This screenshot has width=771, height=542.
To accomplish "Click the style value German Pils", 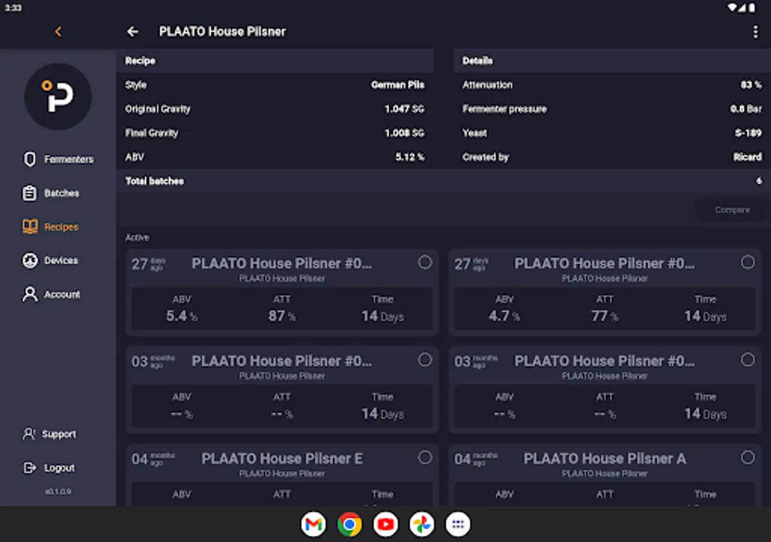I will coord(398,85).
